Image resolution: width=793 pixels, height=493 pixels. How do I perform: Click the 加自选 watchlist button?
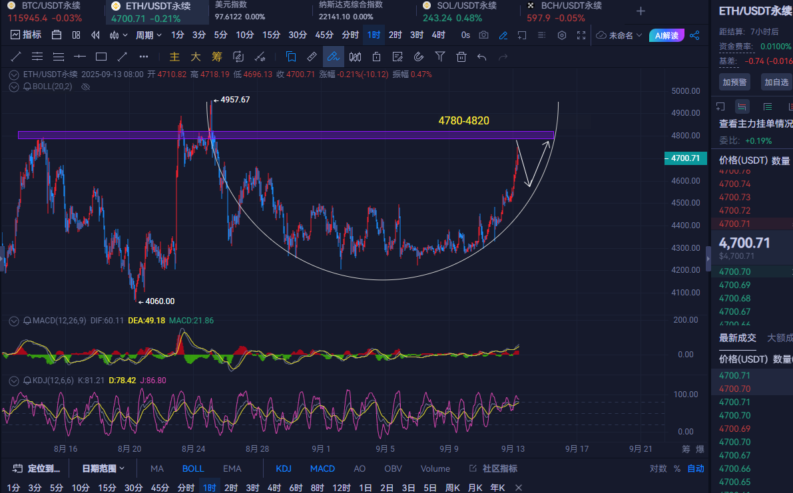pyautogui.click(x=776, y=82)
